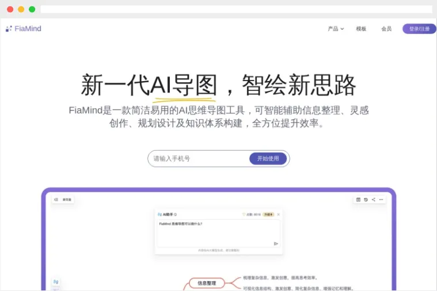Open the 产品 dropdown menu
The width and height of the screenshot is (437, 291).
click(336, 29)
